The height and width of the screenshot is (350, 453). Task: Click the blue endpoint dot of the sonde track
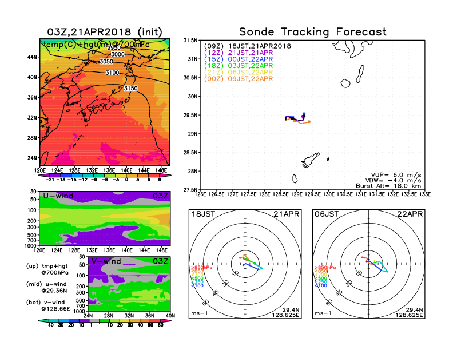[304, 114]
